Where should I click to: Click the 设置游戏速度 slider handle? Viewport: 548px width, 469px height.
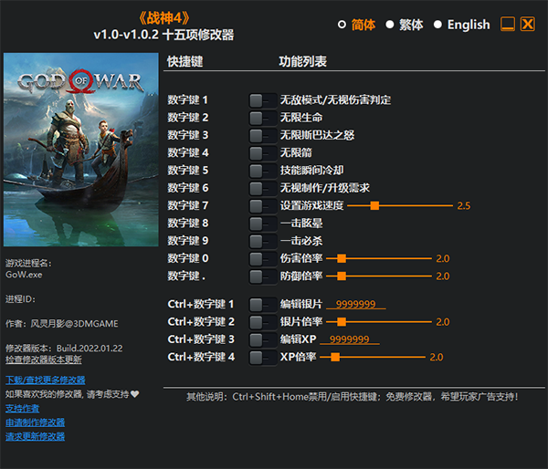tap(374, 205)
